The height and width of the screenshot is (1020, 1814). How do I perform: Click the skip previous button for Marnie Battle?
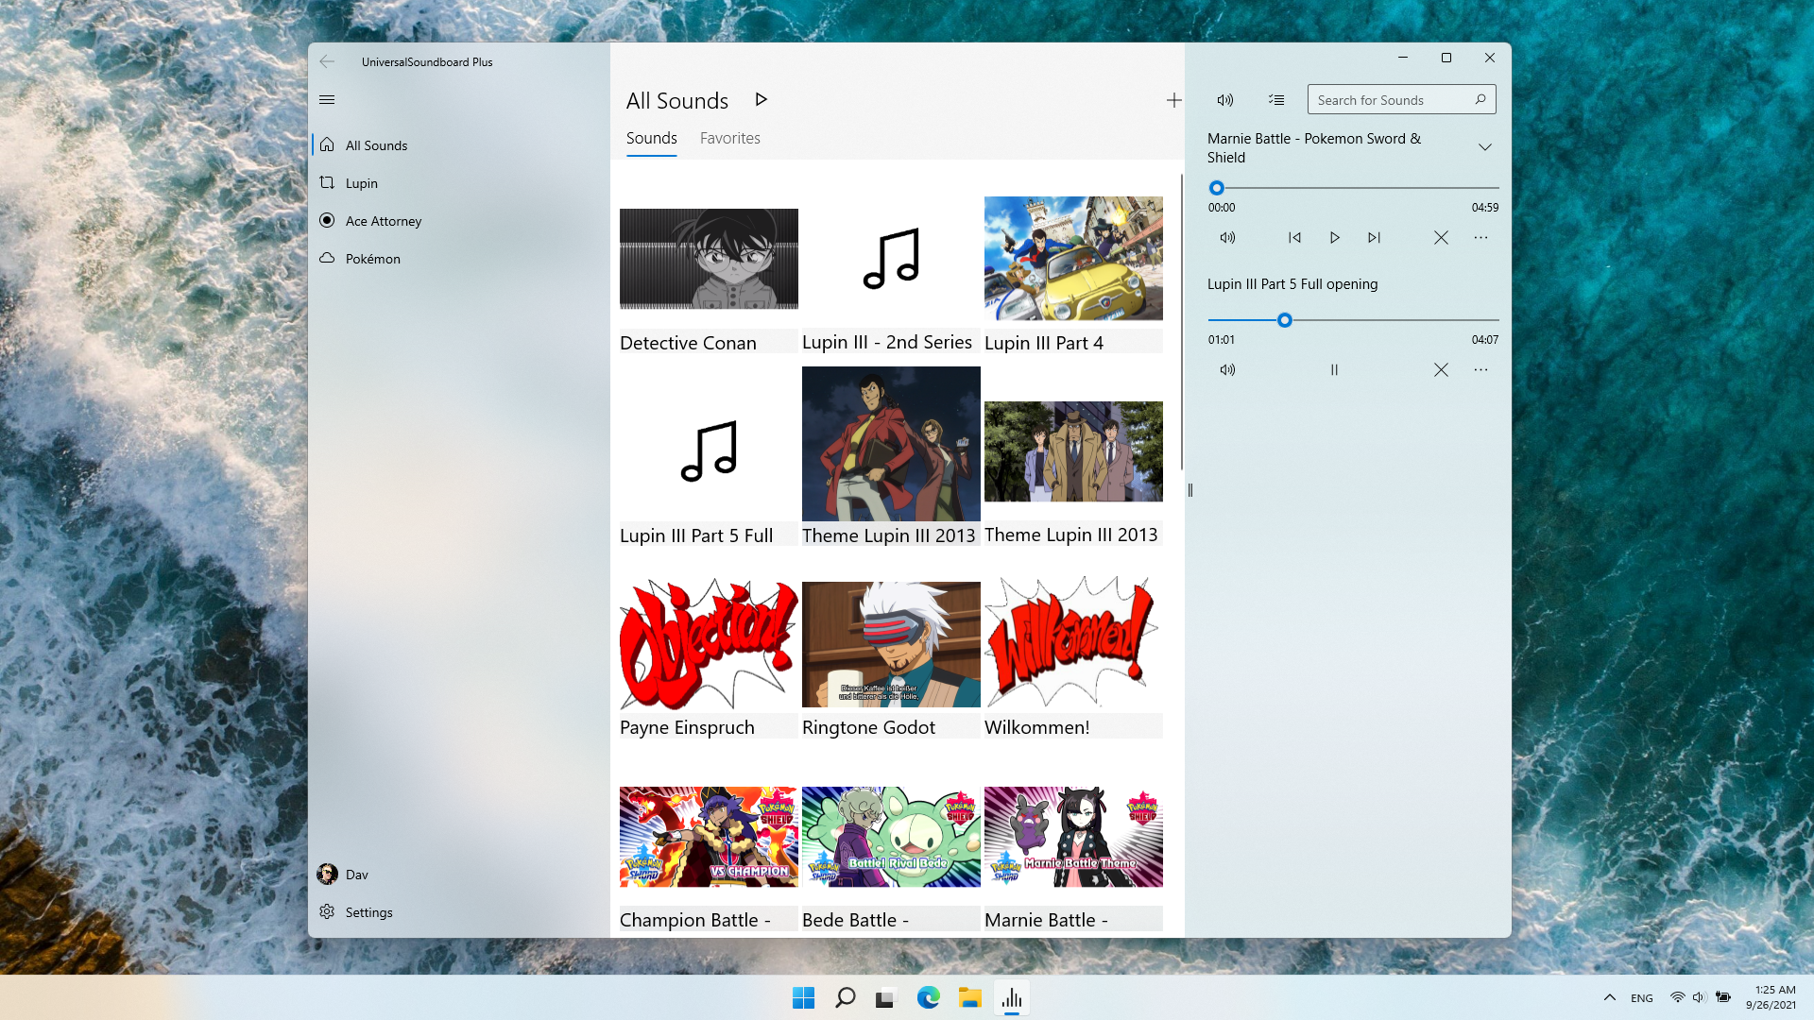coord(1292,238)
